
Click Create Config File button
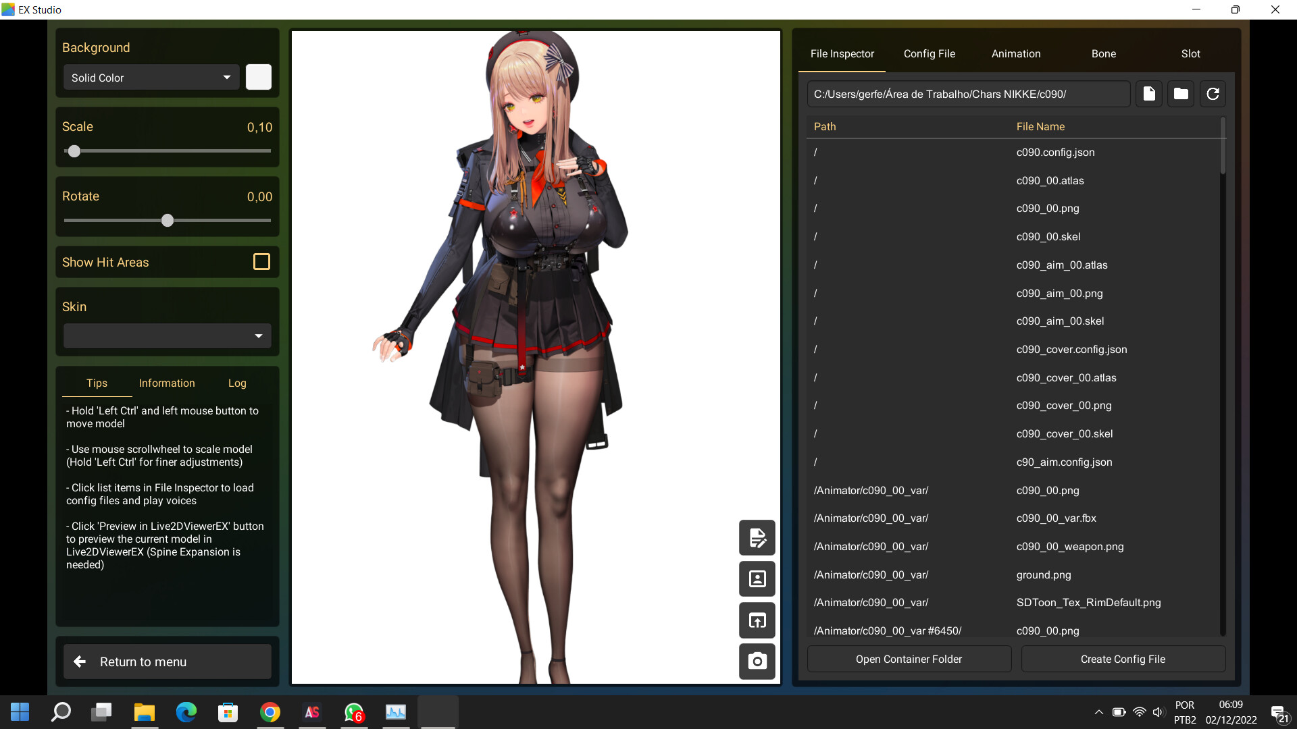click(1123, 659)
